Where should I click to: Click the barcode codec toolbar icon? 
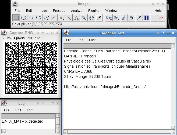point(147,18)
